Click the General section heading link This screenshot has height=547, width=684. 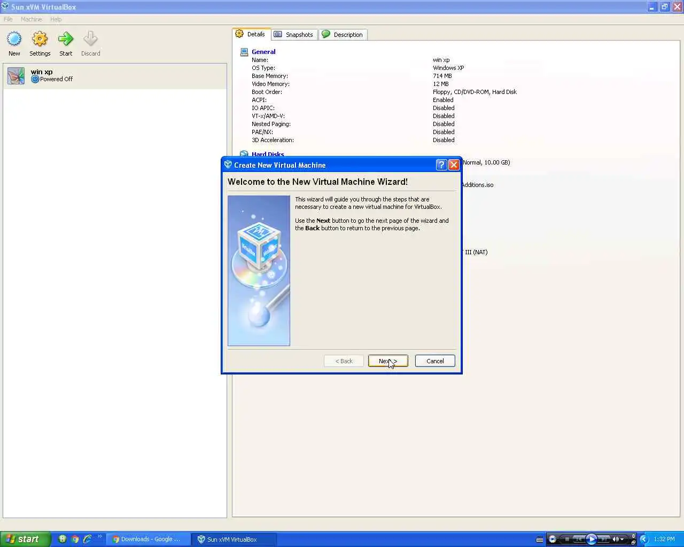point(263,52)
